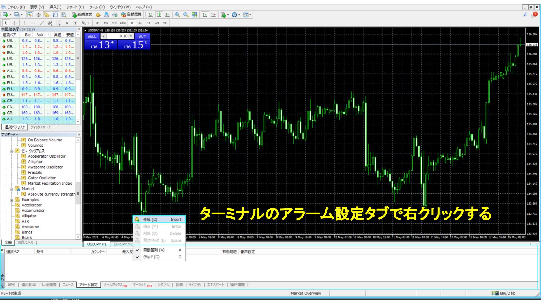Uncheck グリッド in the context menu
541x304 pixels.
pyautogui.click(x=151, y=257)
